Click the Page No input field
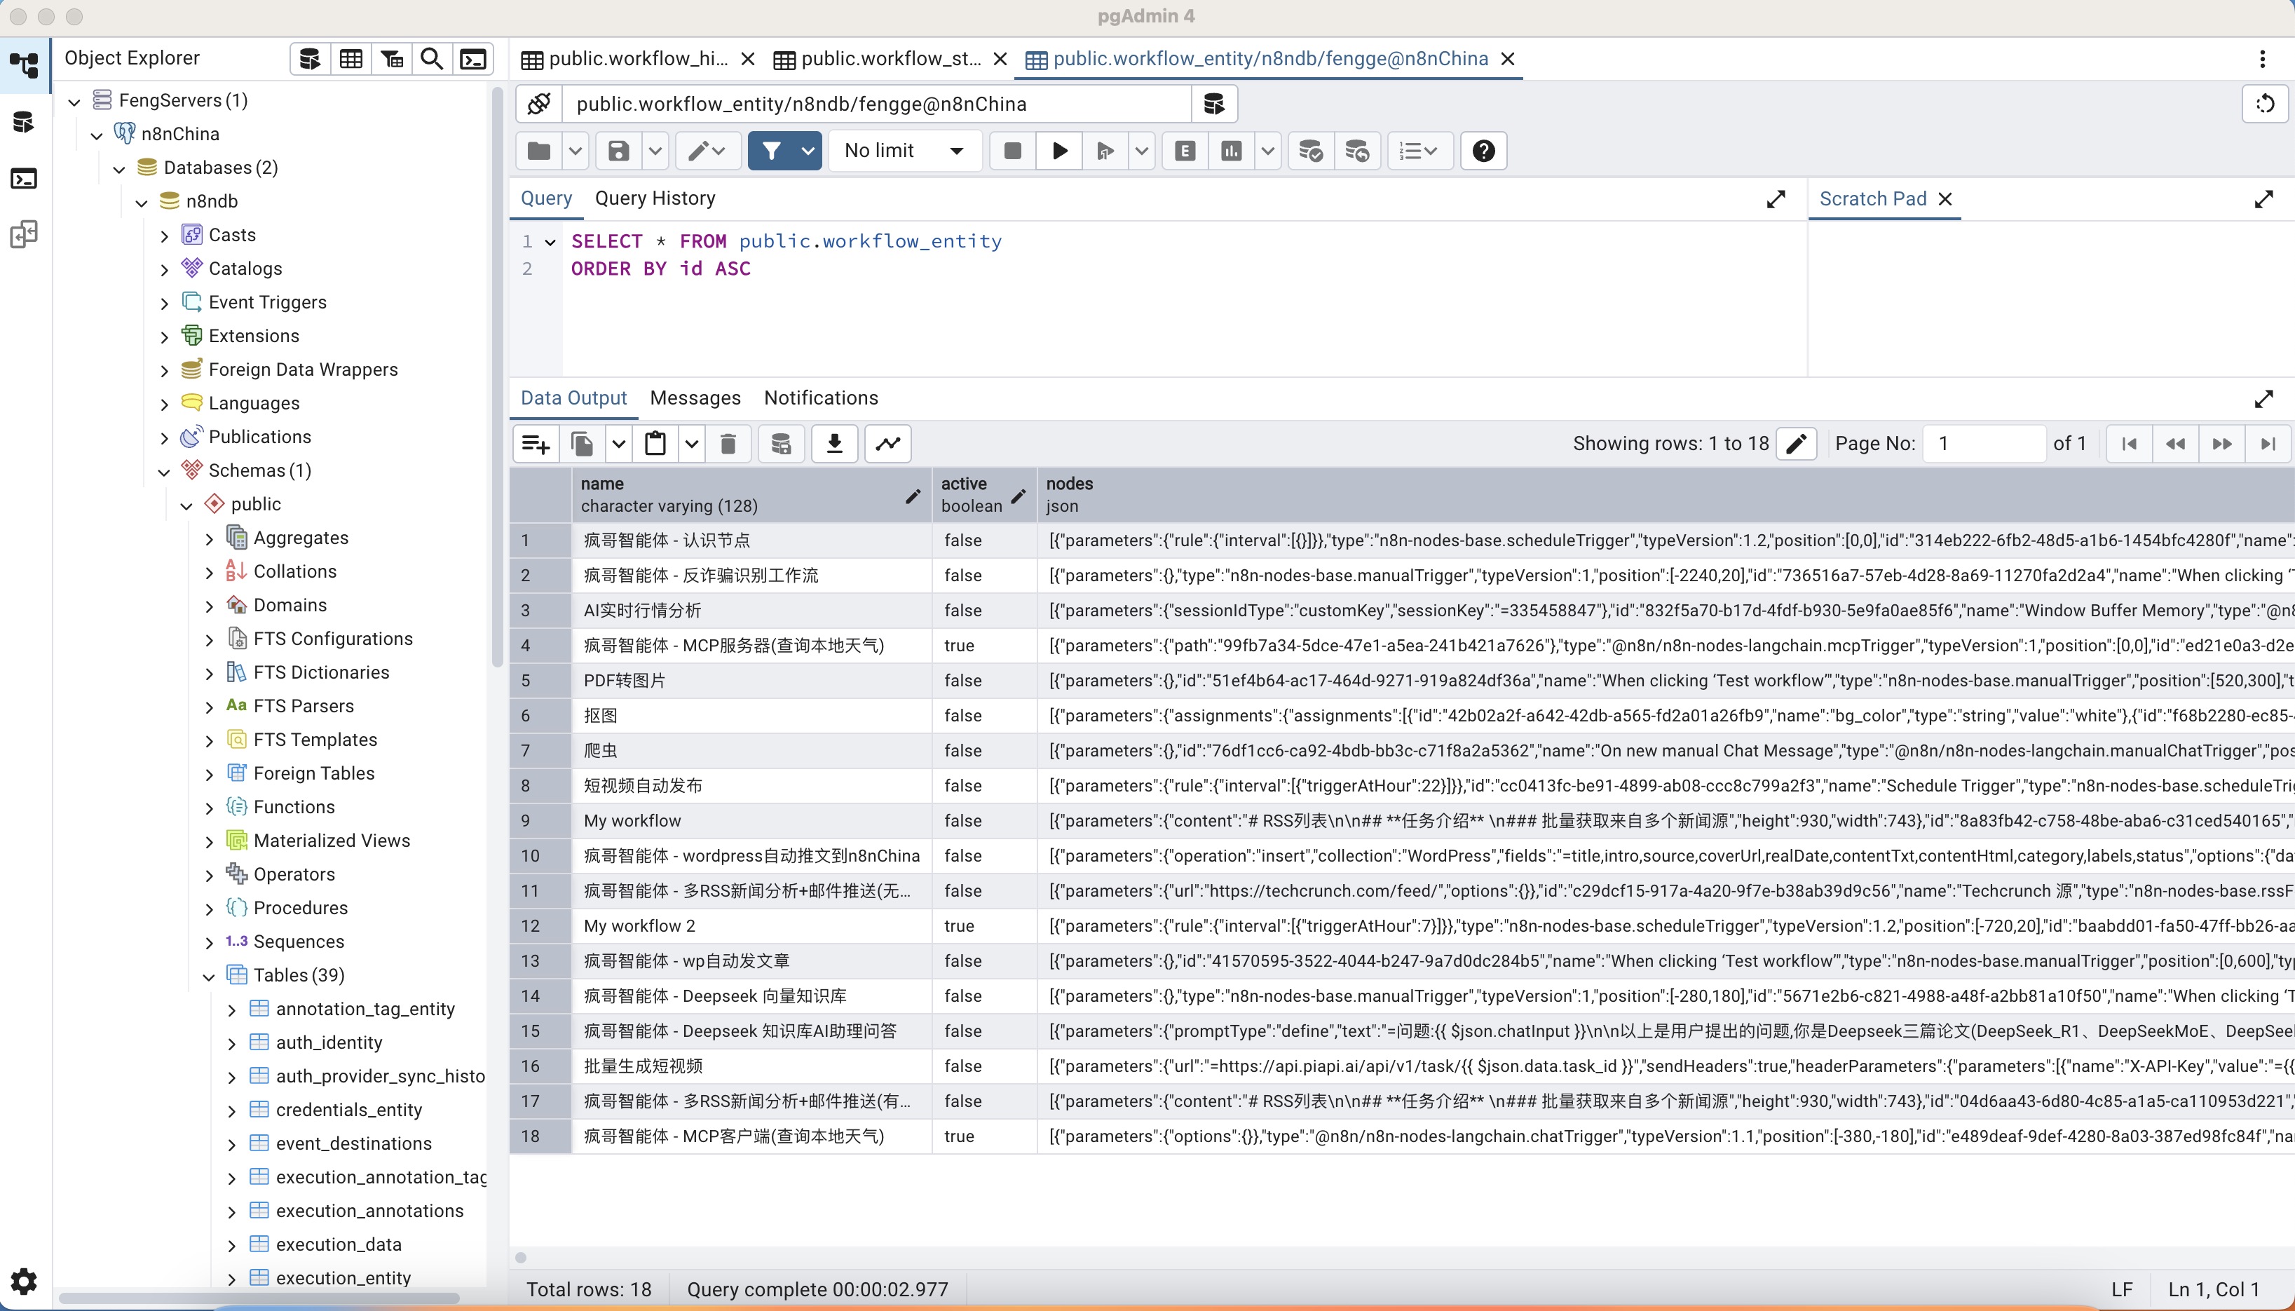 (1984, 444)
